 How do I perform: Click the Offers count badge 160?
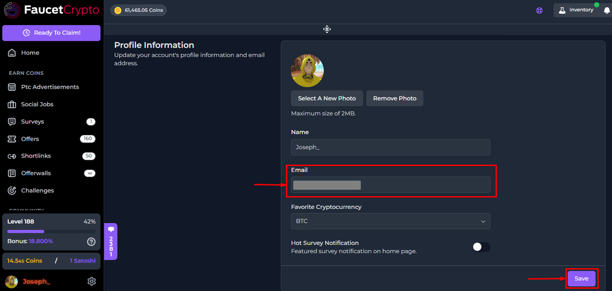[x=88, y=139]
